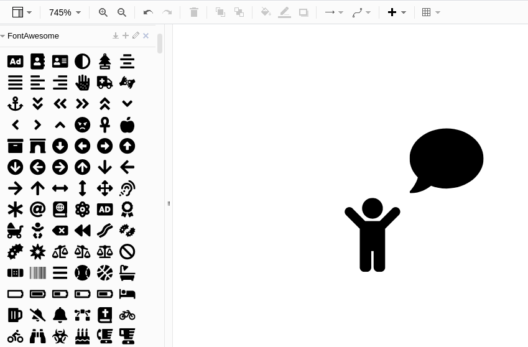Select the address card icon shape

point(60,62)
